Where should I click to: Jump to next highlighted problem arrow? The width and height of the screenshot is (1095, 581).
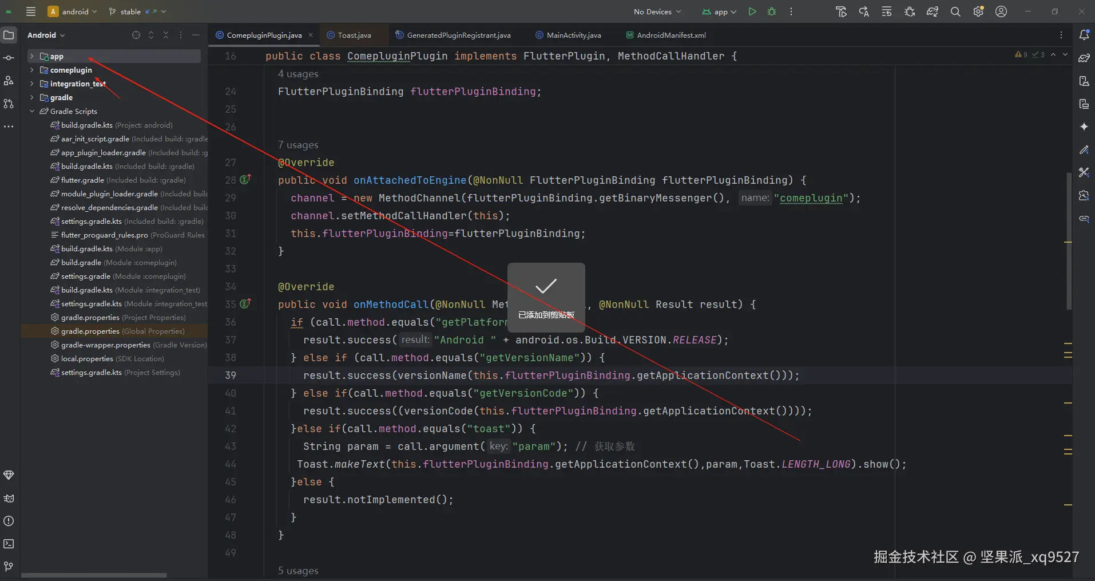[x=1065, y=54]
